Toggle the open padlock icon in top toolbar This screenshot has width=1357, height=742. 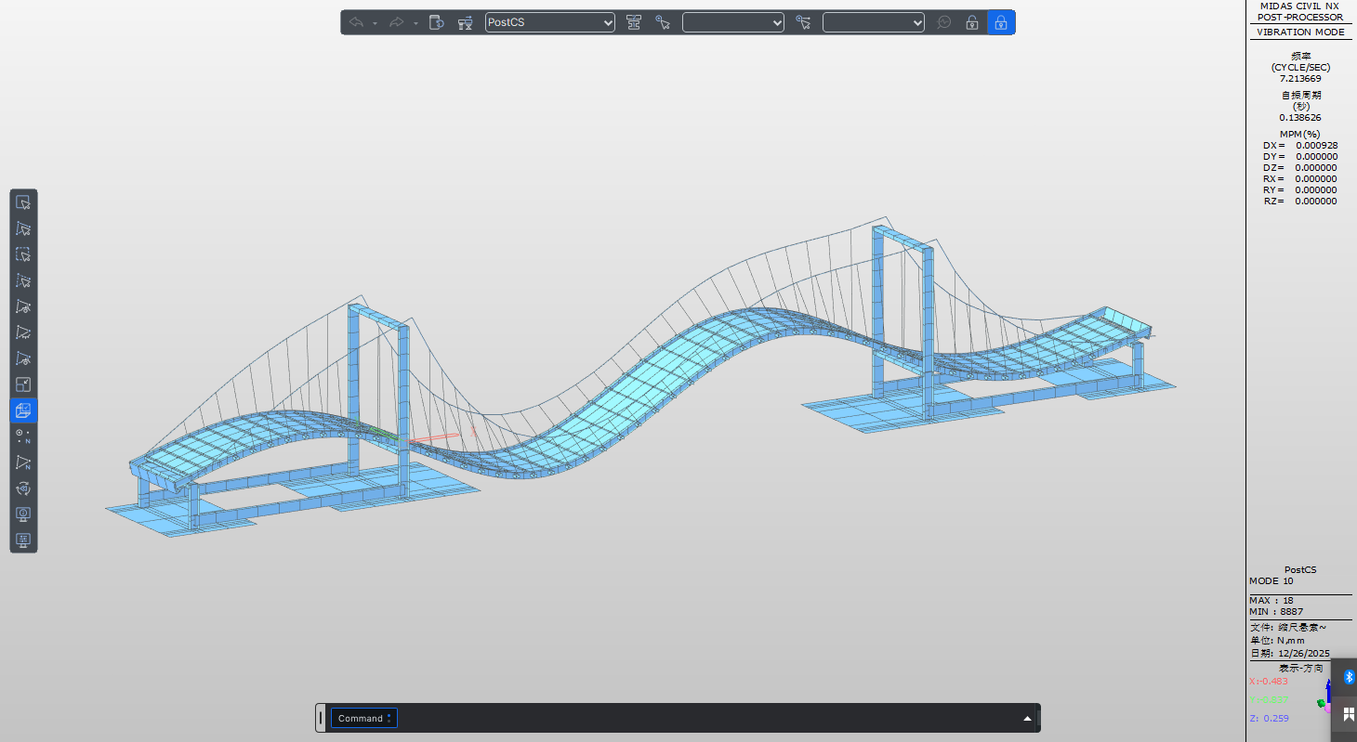972,22
